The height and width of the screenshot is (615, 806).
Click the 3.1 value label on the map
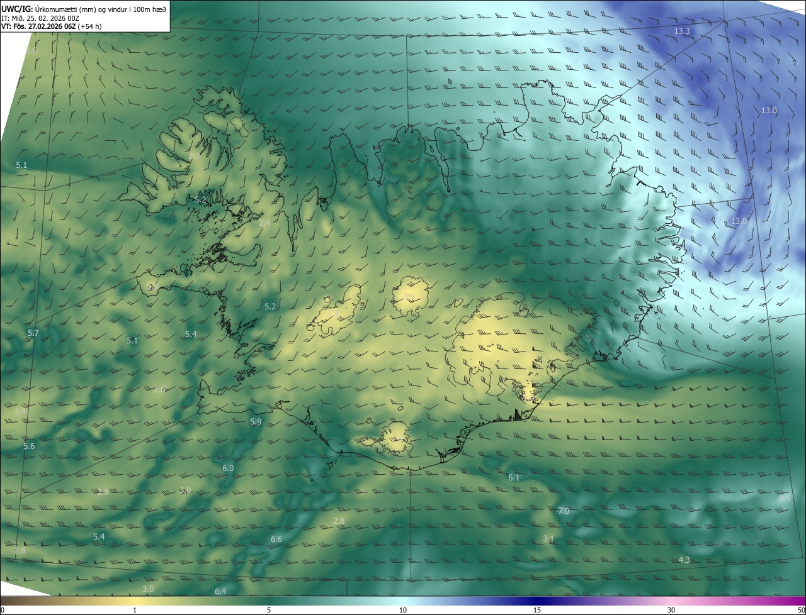548,539
